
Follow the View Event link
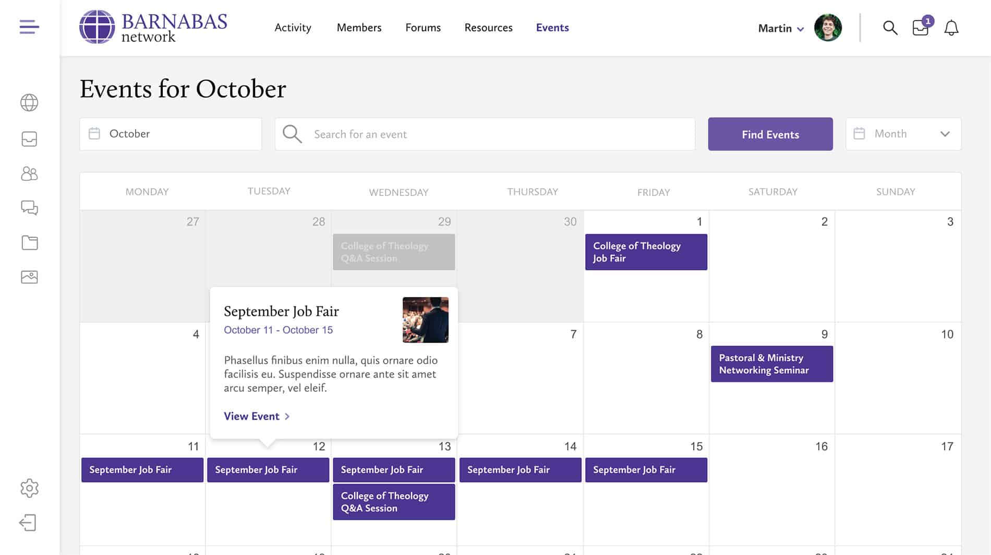pos(257,416)
